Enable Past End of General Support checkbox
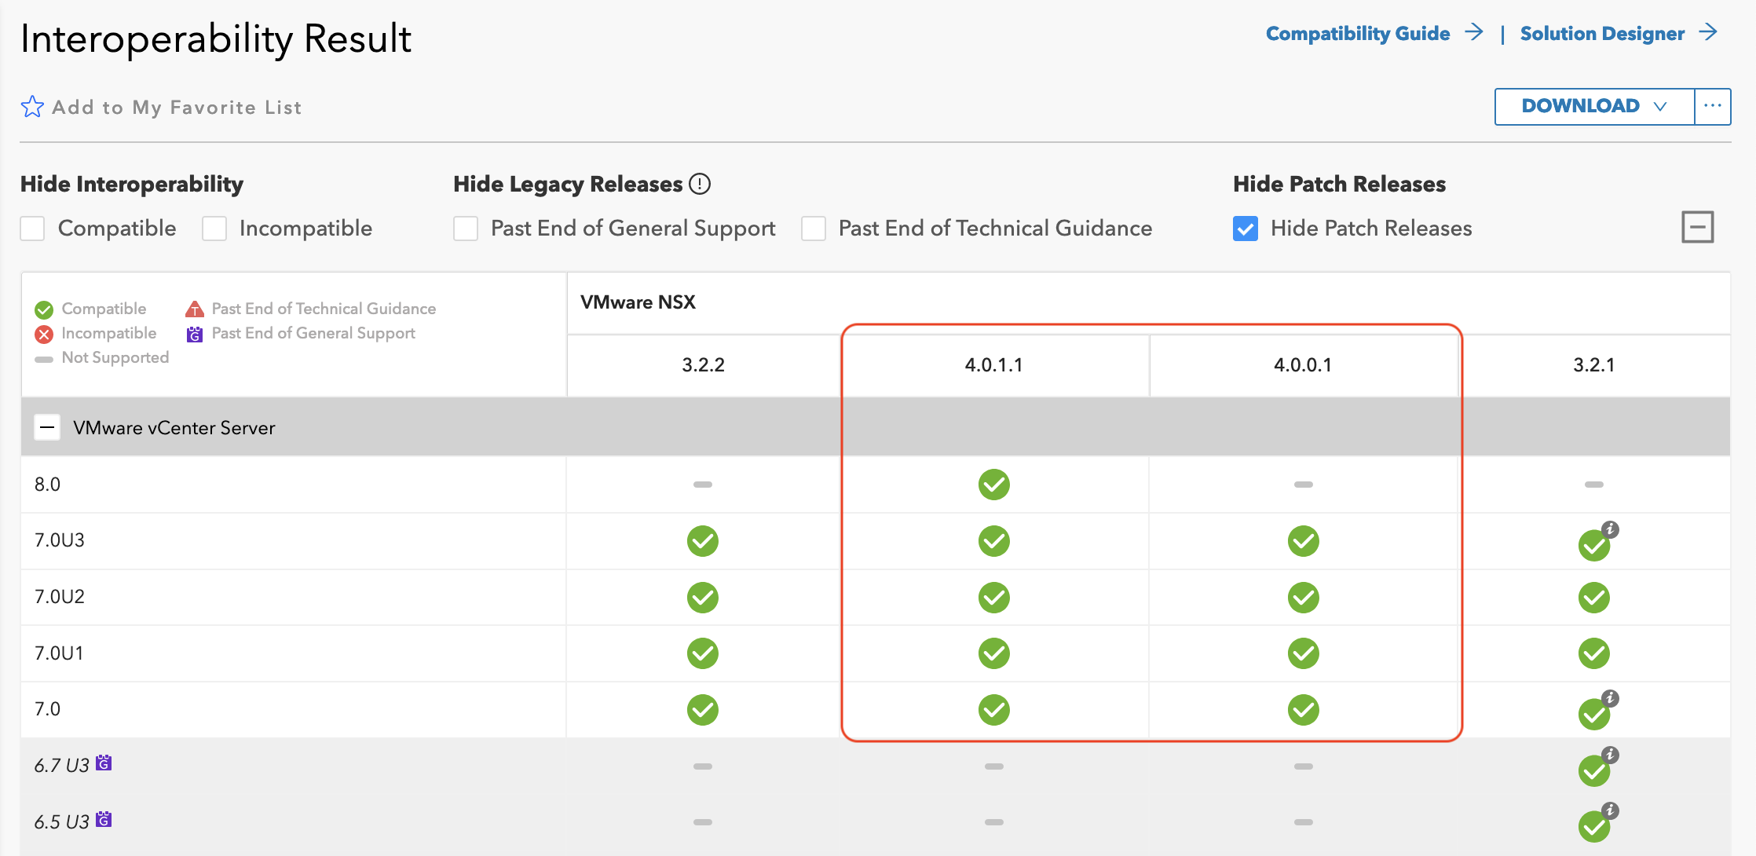1756x856 pixels. [x=466, y=229]
